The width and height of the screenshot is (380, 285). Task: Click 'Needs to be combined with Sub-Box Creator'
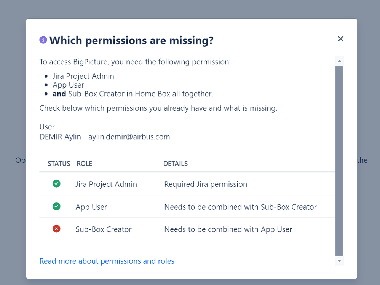(240, 207)
